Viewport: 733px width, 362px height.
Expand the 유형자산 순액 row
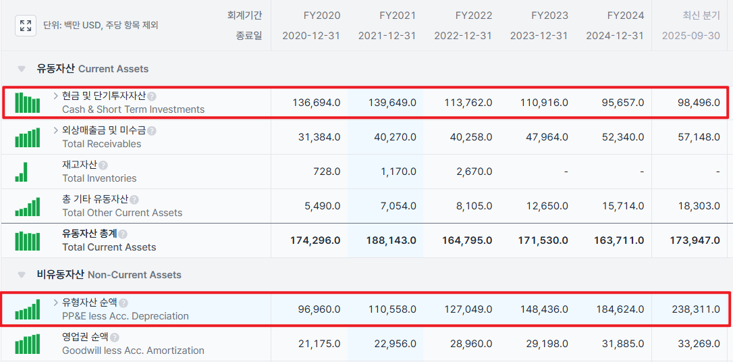pos(56,303)
